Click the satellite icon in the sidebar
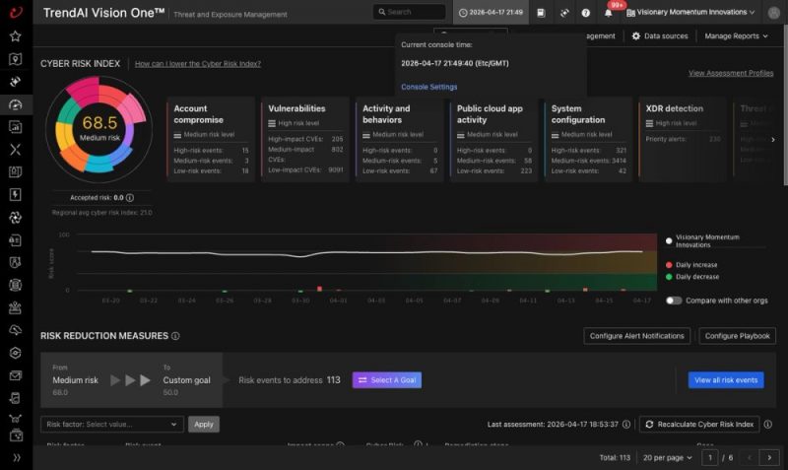 click(x=16, y=82)
